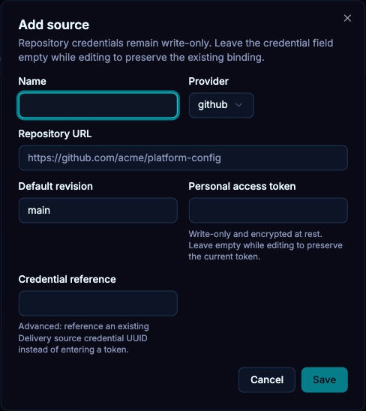The image size is (366, 411).
Task: Click into the Repository URL field
Action: (x=183, y=157)
